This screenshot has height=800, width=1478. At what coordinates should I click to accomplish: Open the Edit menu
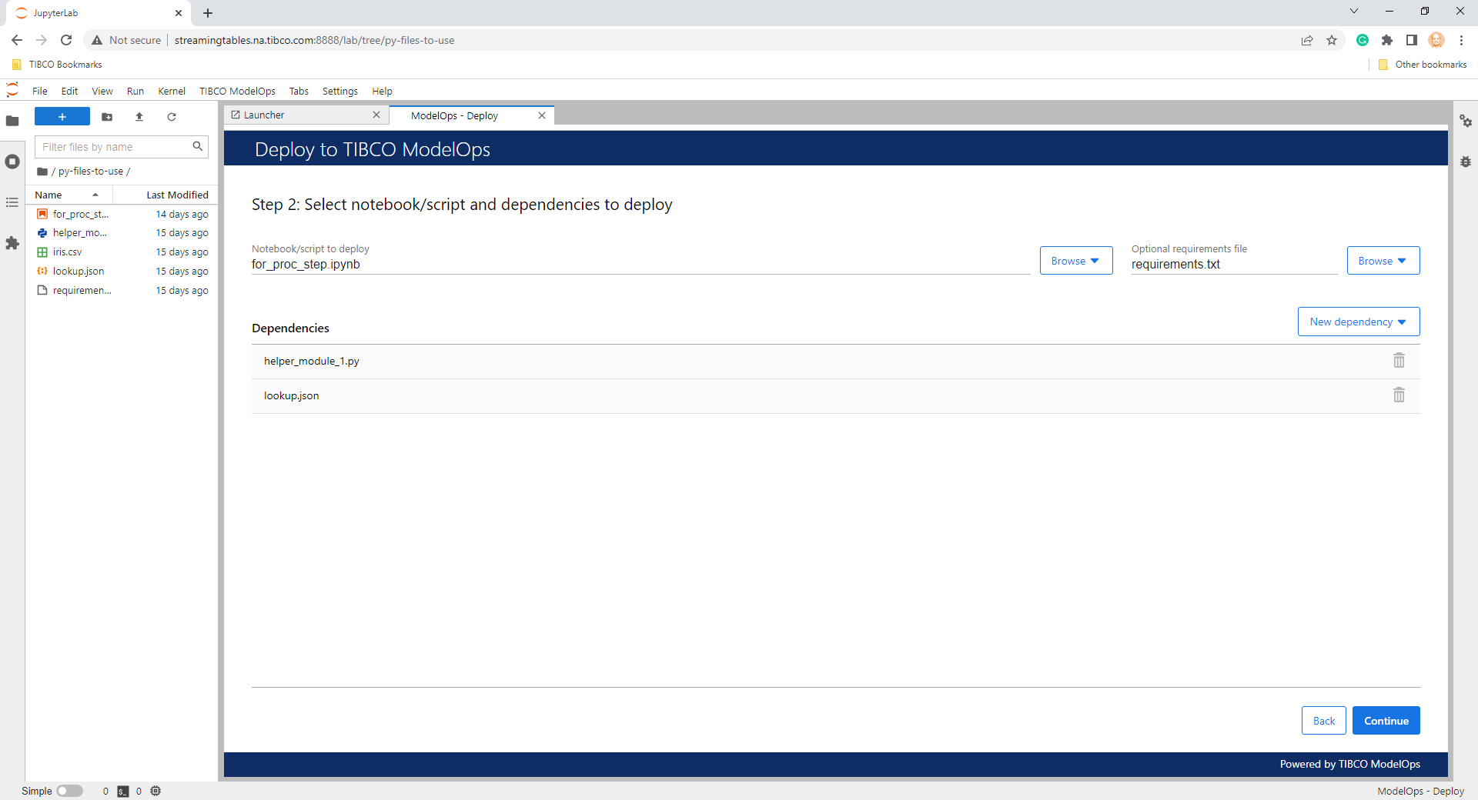[69, 91]
